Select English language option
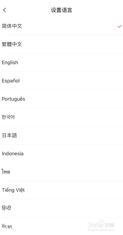 pos(62,62)
